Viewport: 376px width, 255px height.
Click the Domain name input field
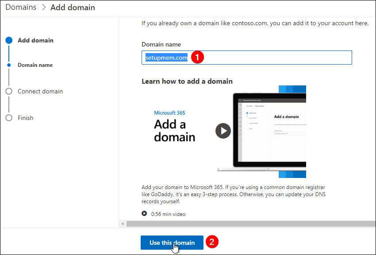click(247, 58)
